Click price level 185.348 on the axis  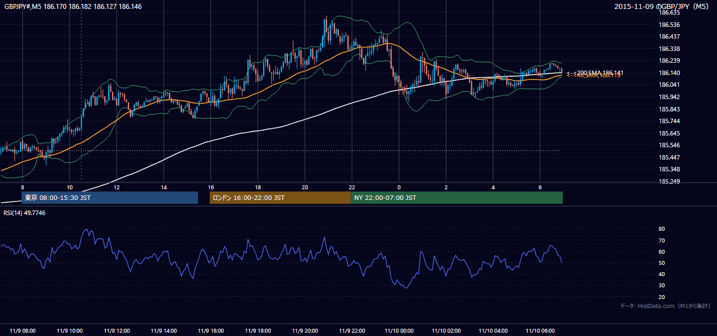tap(669, 169)
